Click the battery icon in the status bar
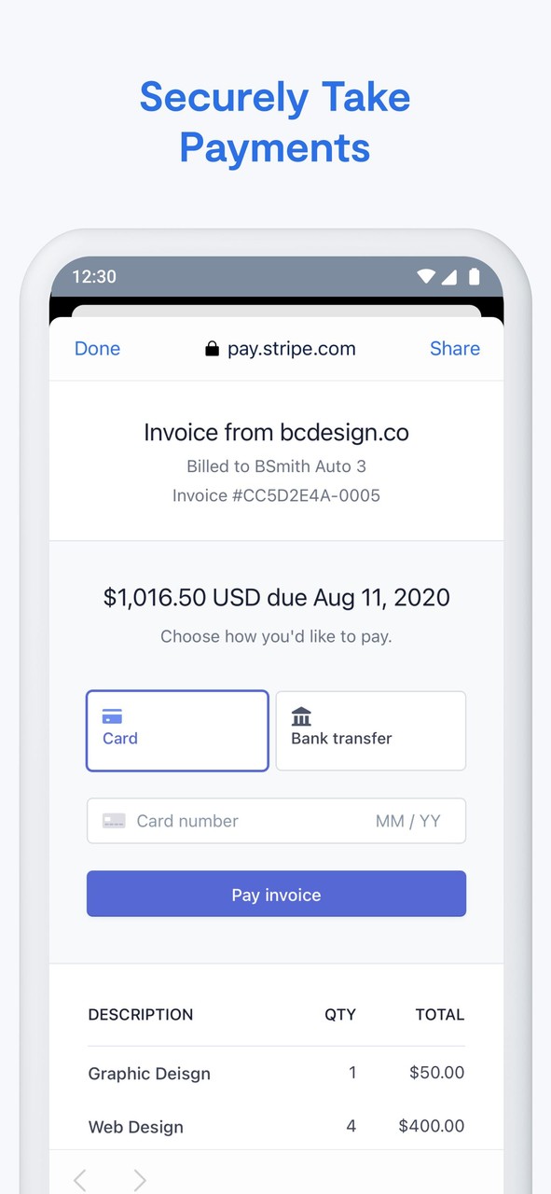 [x=474, y=276]
